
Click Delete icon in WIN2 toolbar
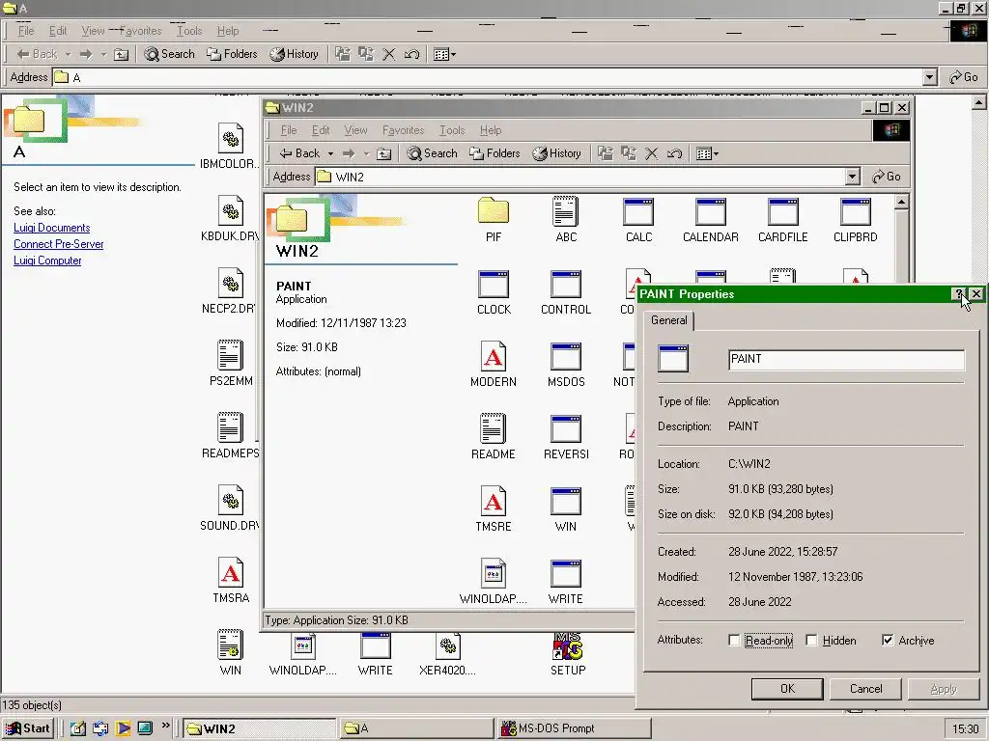(652, 153)
